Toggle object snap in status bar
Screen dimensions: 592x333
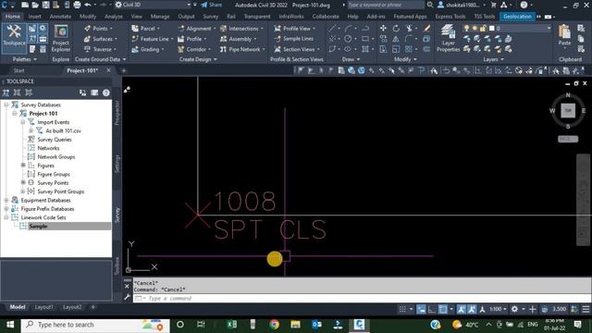point(442,309)
